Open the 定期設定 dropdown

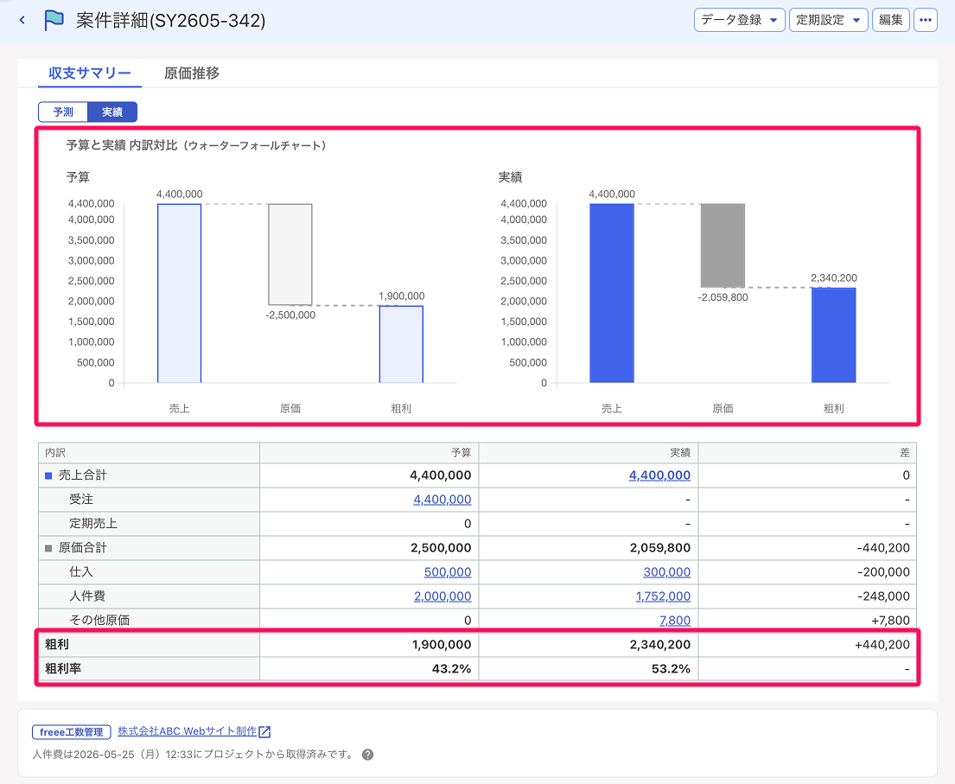[828, 20]
